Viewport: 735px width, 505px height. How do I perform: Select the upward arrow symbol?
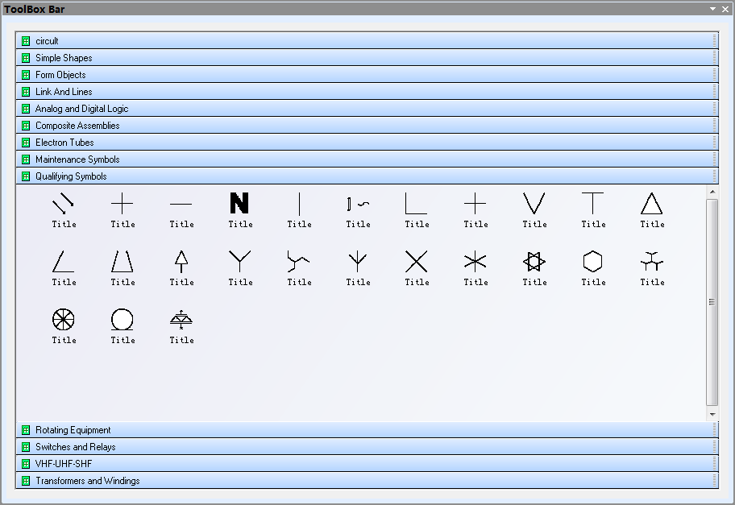(181, 262)
